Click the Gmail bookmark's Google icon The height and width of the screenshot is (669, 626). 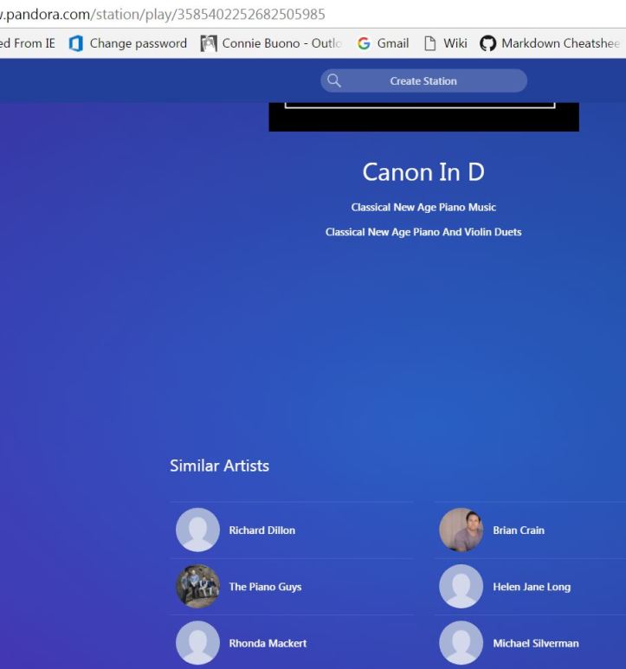[364, 43]
